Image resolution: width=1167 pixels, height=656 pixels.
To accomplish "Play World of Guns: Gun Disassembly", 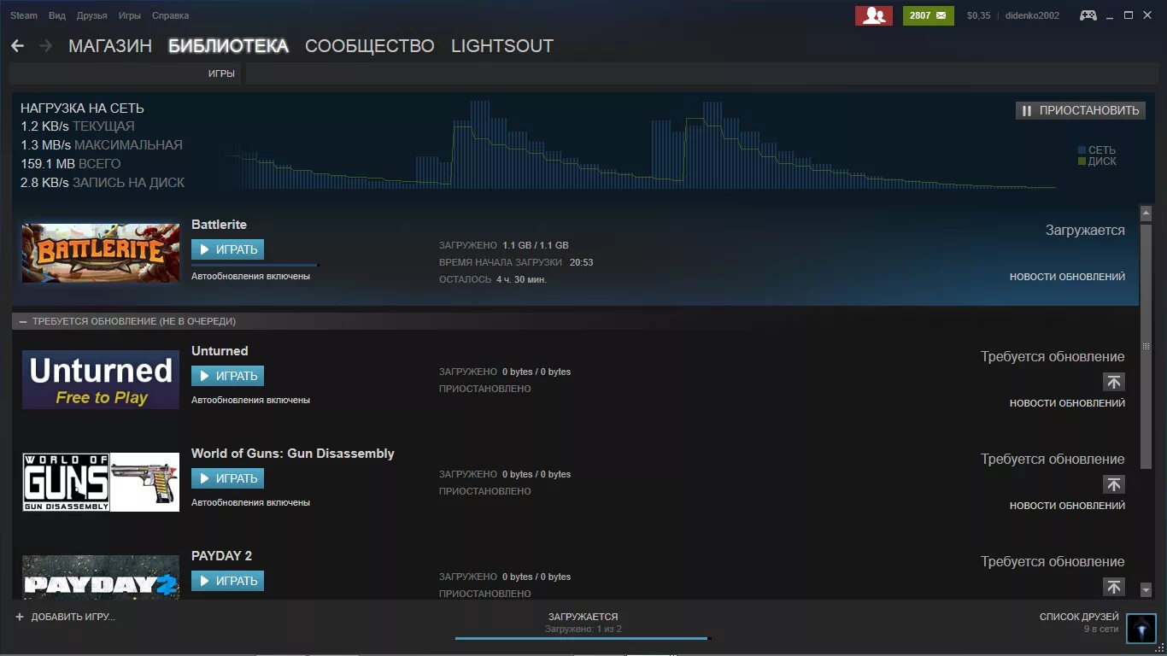I will click(227, 478).
